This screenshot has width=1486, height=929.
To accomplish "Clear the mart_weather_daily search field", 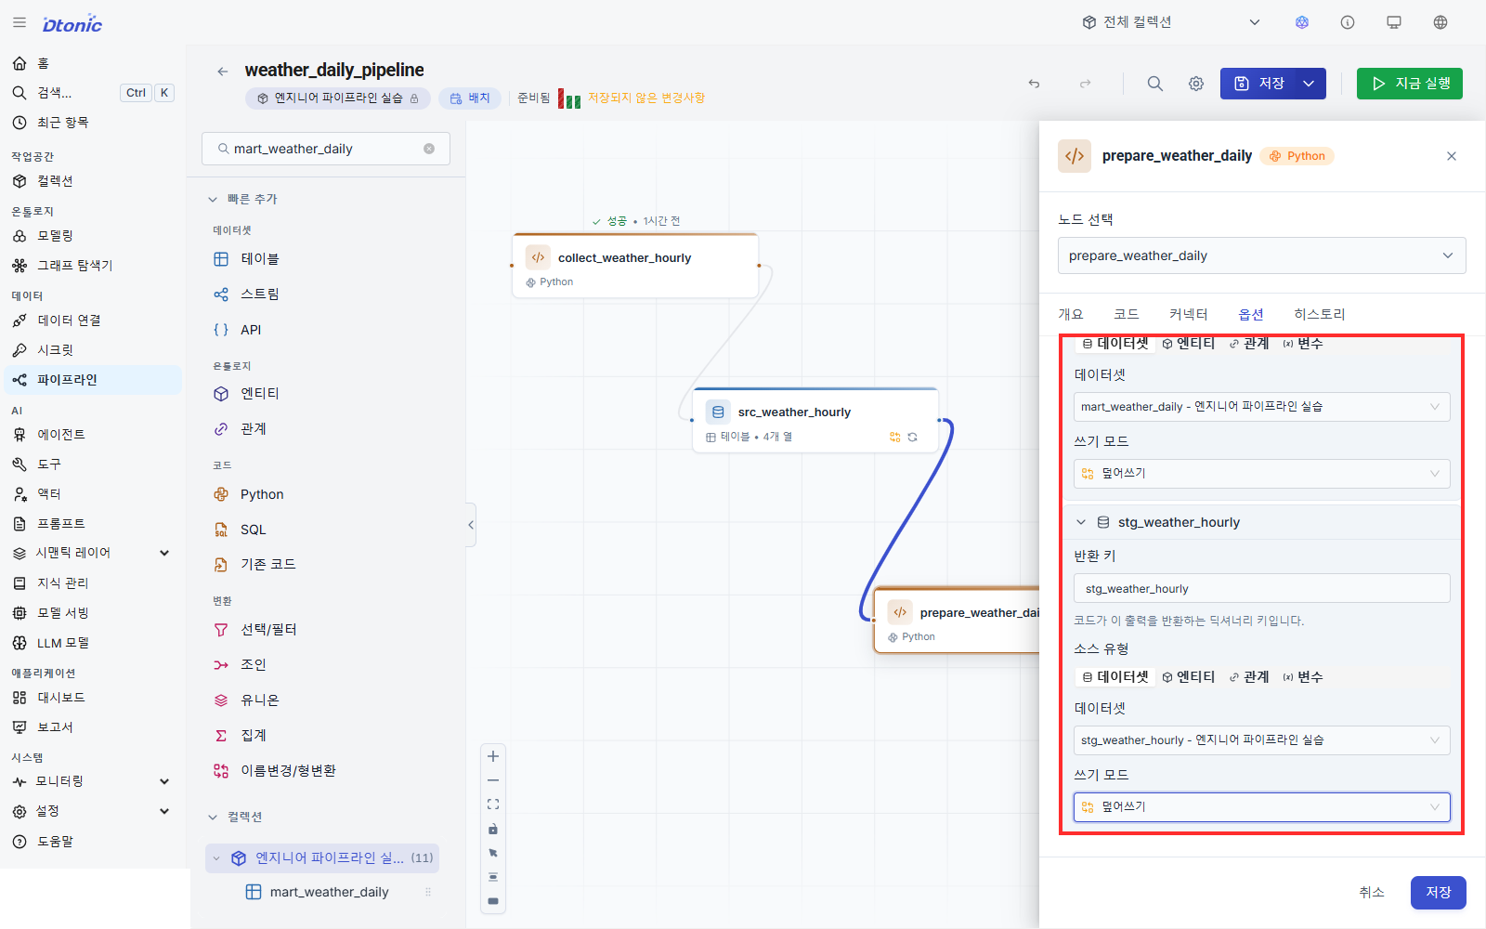I will tap(429, 149).
